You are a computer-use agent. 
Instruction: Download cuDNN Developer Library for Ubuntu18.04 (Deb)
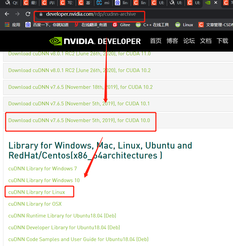[64, 227]
